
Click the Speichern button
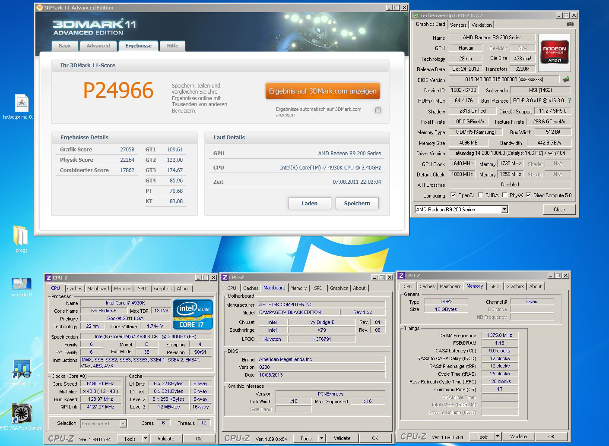click(x=357, y=203)
